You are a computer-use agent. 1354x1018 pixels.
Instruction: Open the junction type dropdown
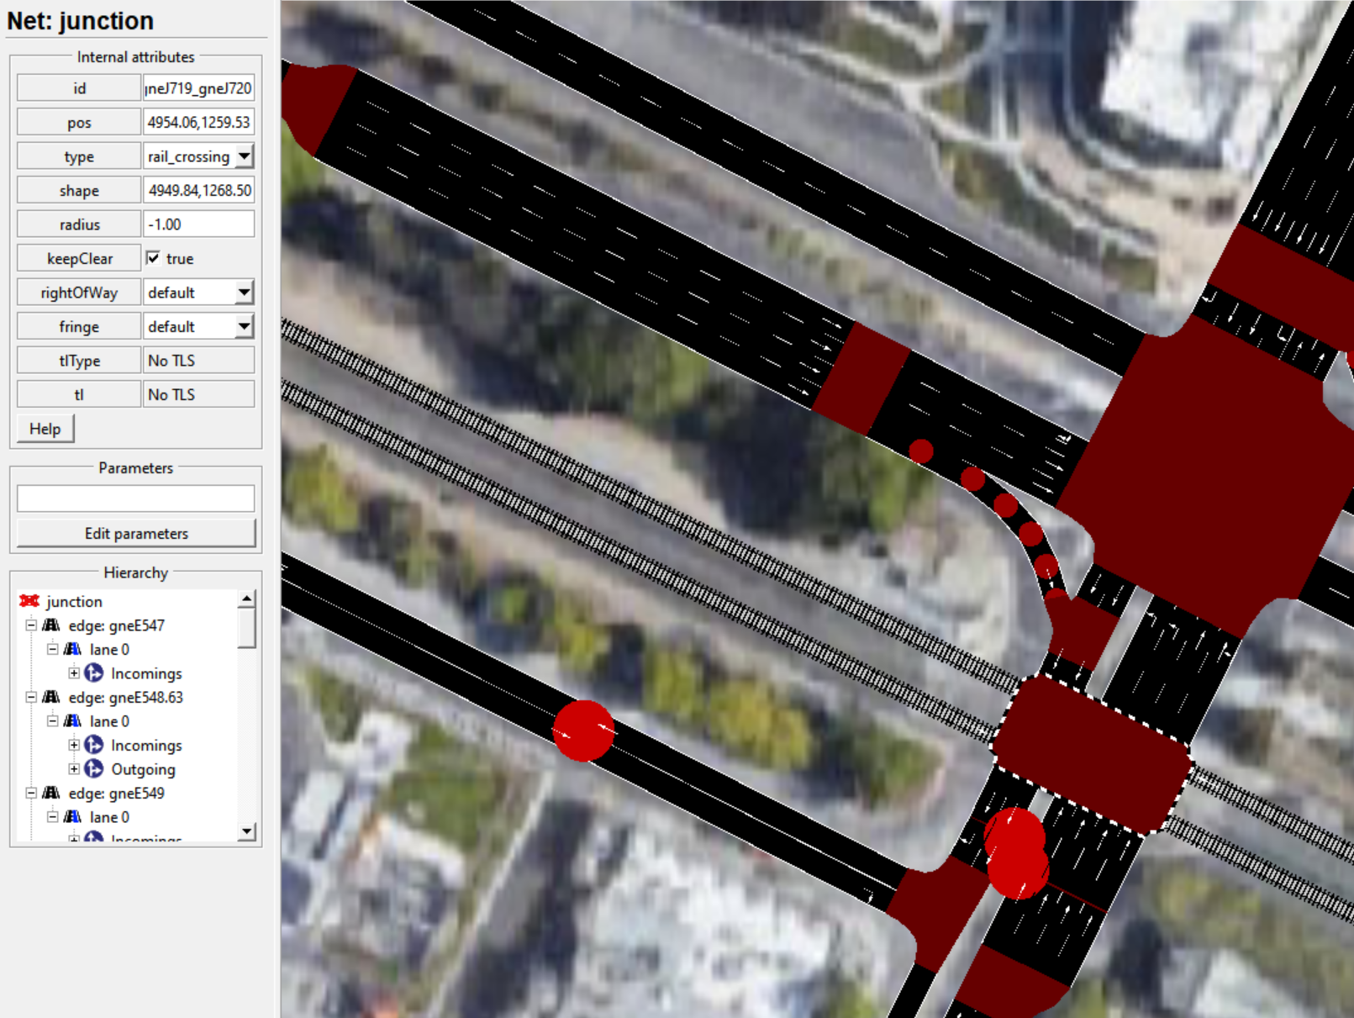click(x=244, y=156)
